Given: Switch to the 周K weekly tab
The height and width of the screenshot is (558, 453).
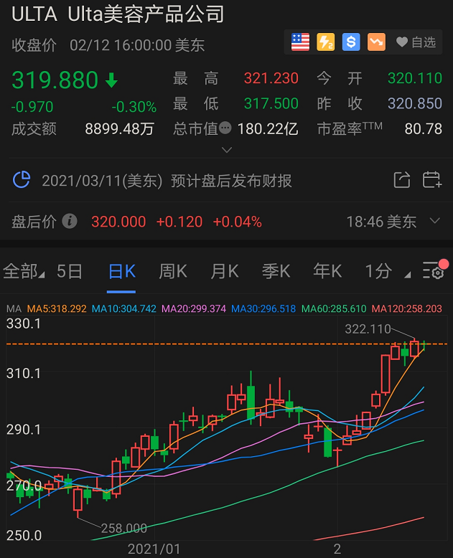Looking at the screenshot, I should pyautogui.click(x=172, y=271).
